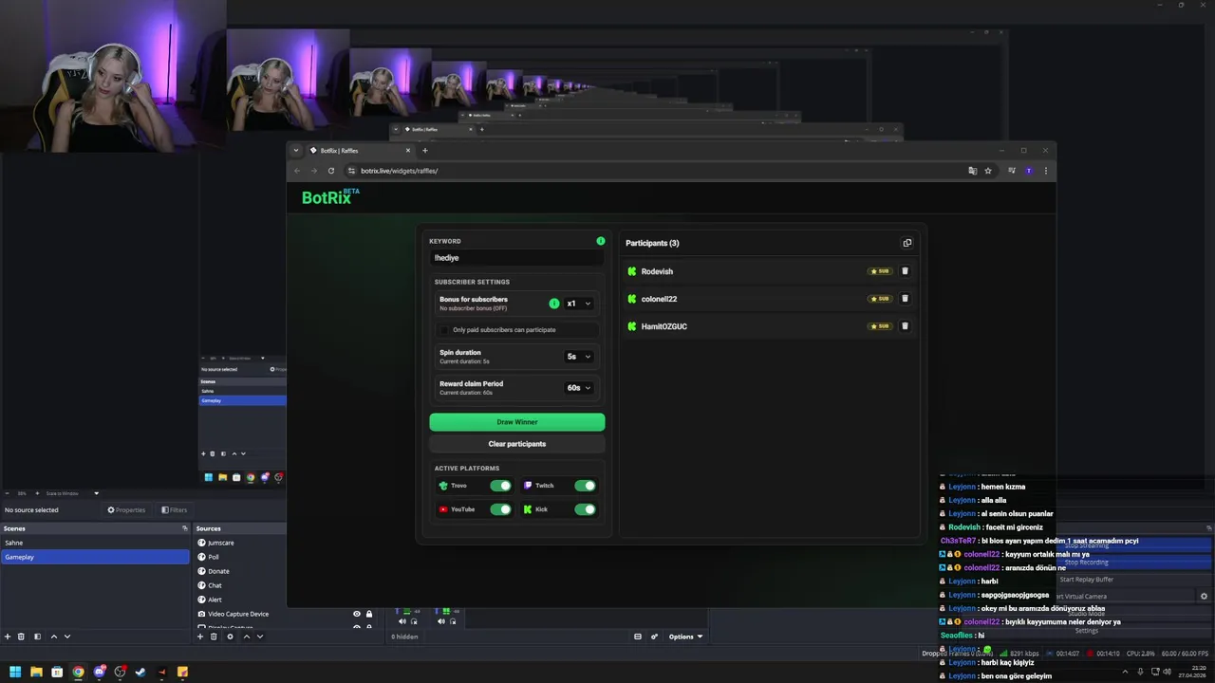Toggle the Kick platform switch
This screenshot has width=1215, height=683.
click(x=585, y=509)
